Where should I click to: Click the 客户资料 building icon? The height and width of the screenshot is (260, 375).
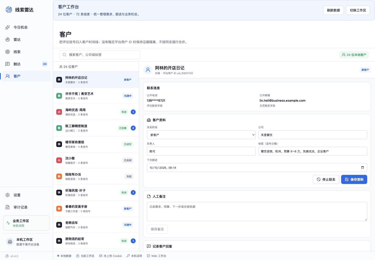click(149, 120)
